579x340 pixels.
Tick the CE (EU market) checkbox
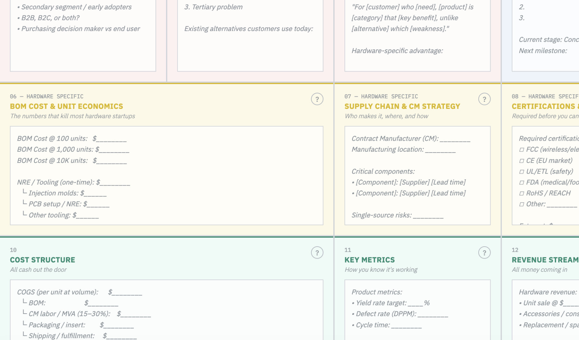pos(522,161)
